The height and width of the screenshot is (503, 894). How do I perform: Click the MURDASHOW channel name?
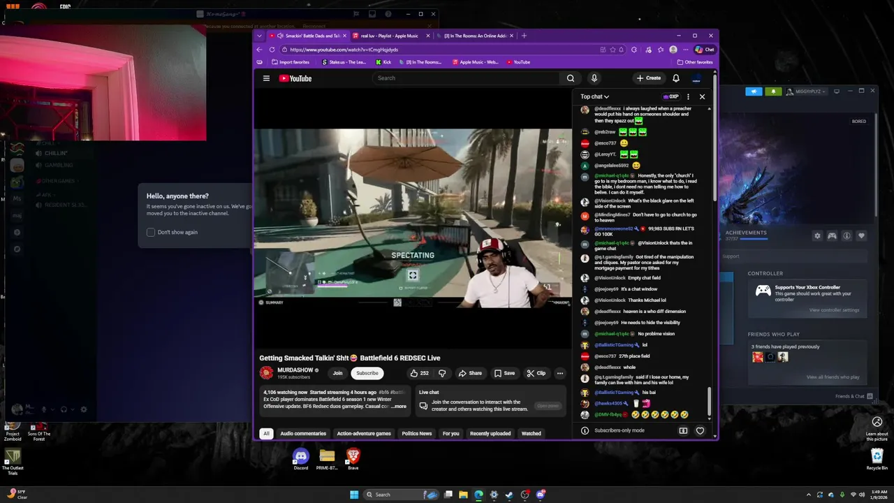pos(295,370)
